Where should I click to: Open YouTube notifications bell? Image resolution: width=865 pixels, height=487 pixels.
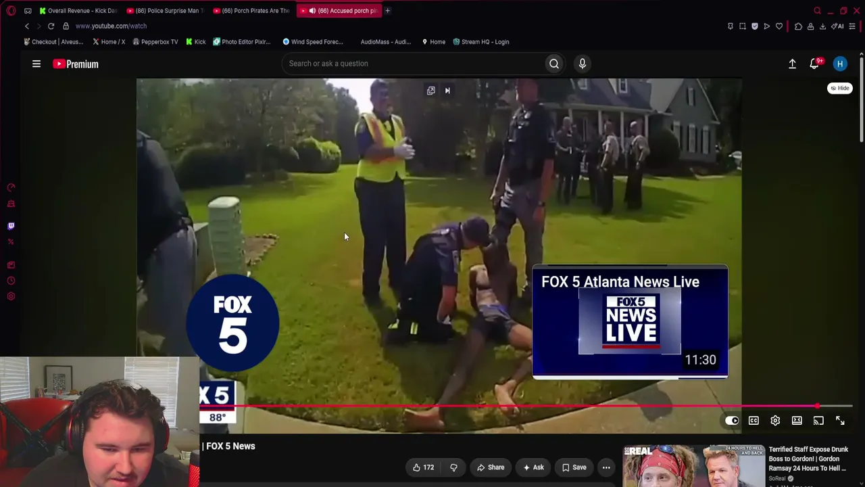point(815,64)
